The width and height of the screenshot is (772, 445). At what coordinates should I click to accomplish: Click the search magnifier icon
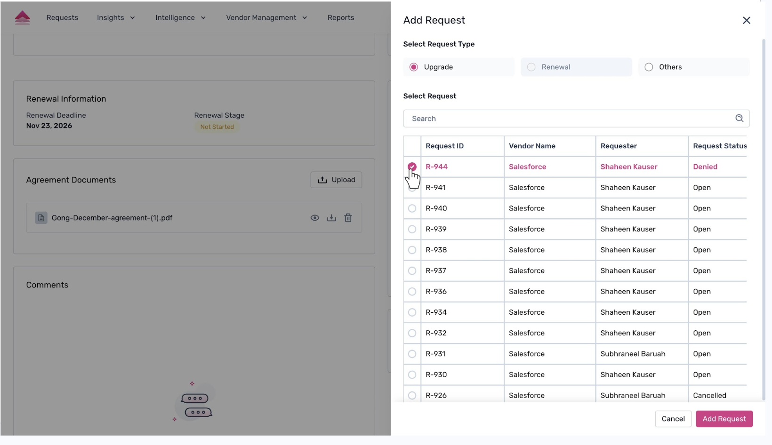(x=739, y=119)
